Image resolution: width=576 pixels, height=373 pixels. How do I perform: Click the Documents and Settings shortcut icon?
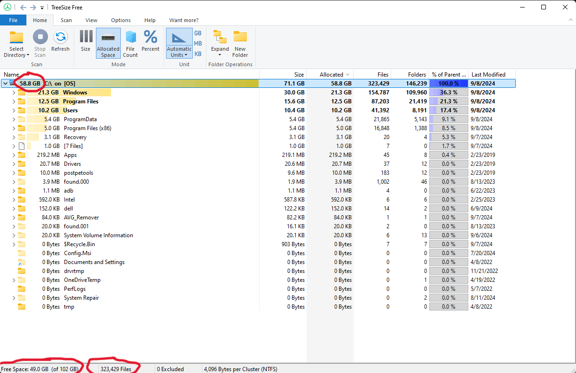22,262
